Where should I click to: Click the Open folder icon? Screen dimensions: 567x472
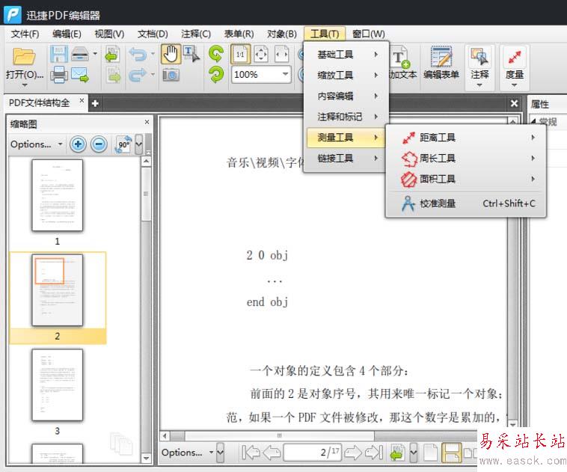[x=24, y=56]
